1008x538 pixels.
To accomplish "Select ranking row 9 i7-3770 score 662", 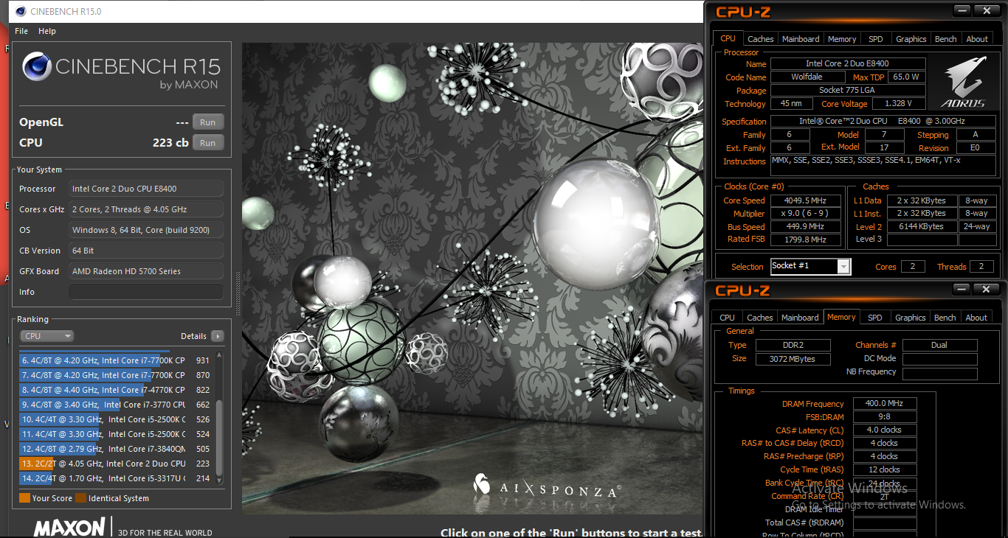I will pyautogui.click(x=116, y=405).
